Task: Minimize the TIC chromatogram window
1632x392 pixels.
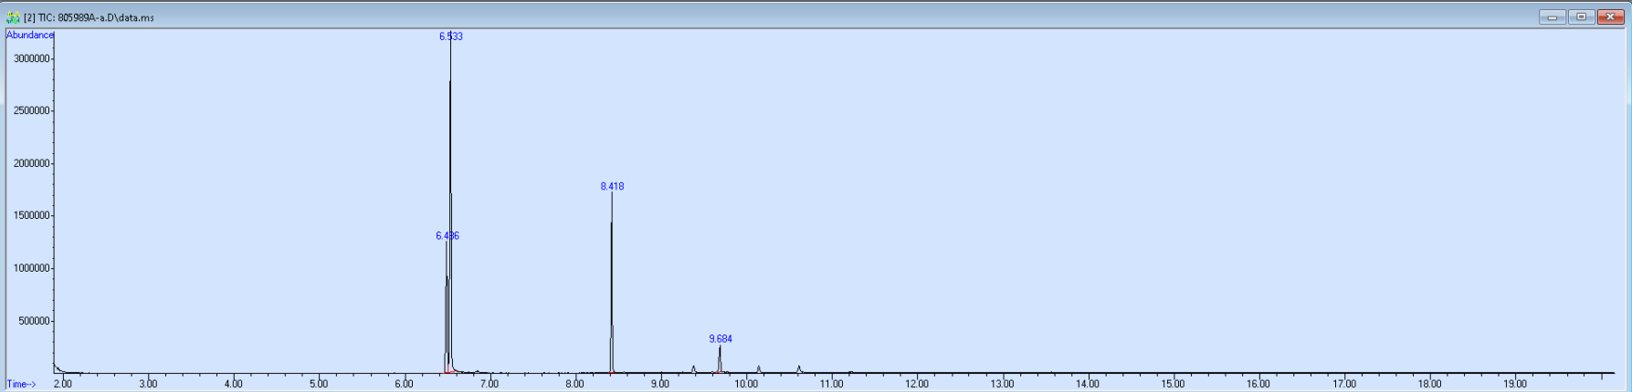Action: click(x=1552, y=17)
